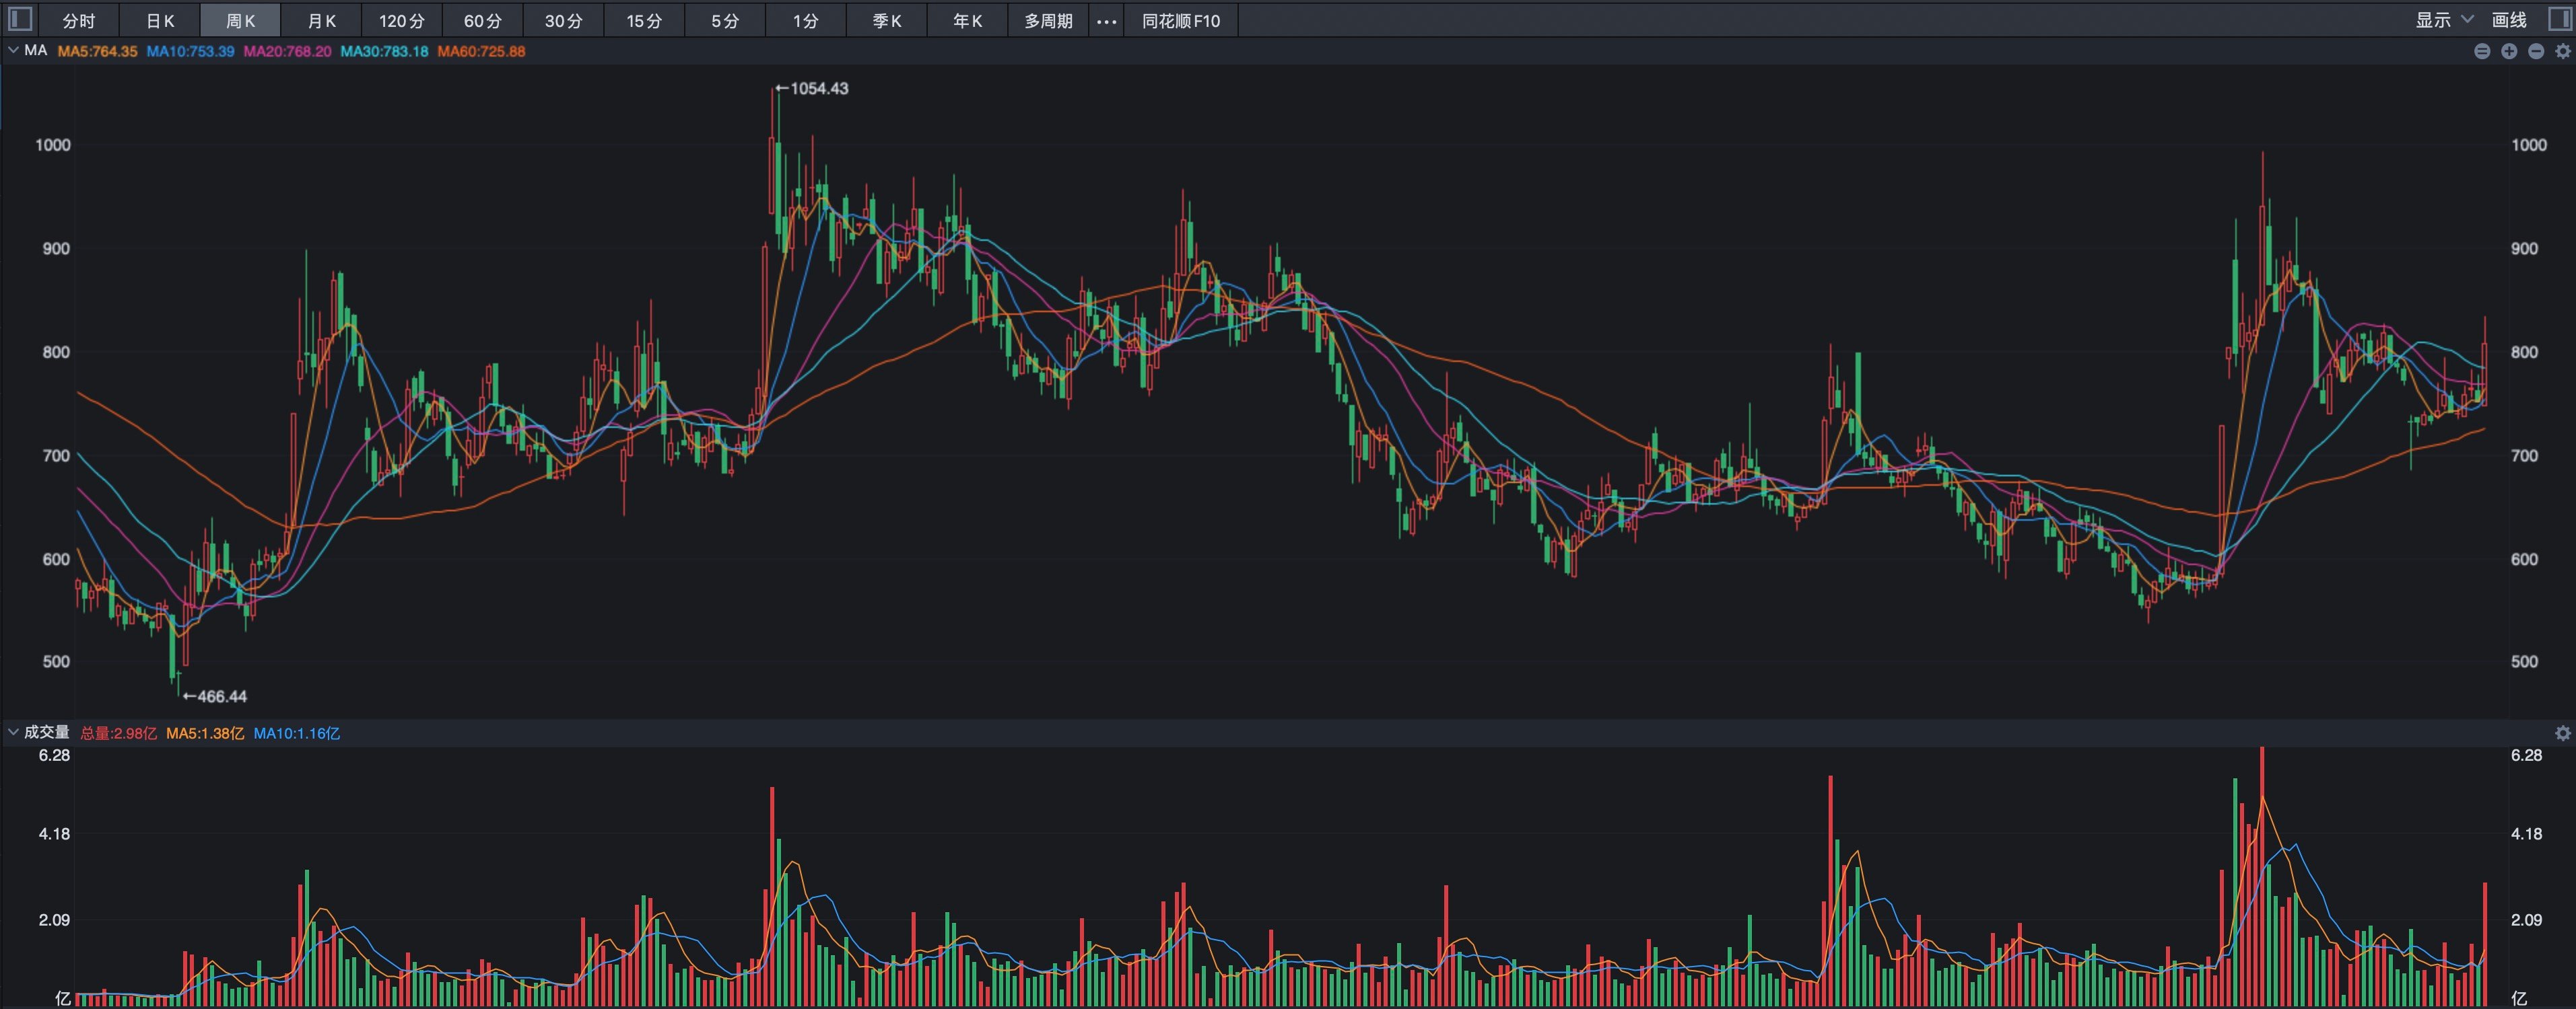Switch to 5分 period tab
This screenshot has width=2576, height=1009.
pos(725,21)
